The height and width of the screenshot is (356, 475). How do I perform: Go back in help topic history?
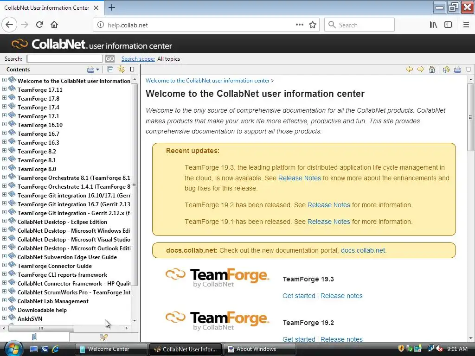(x=410, y=70)
